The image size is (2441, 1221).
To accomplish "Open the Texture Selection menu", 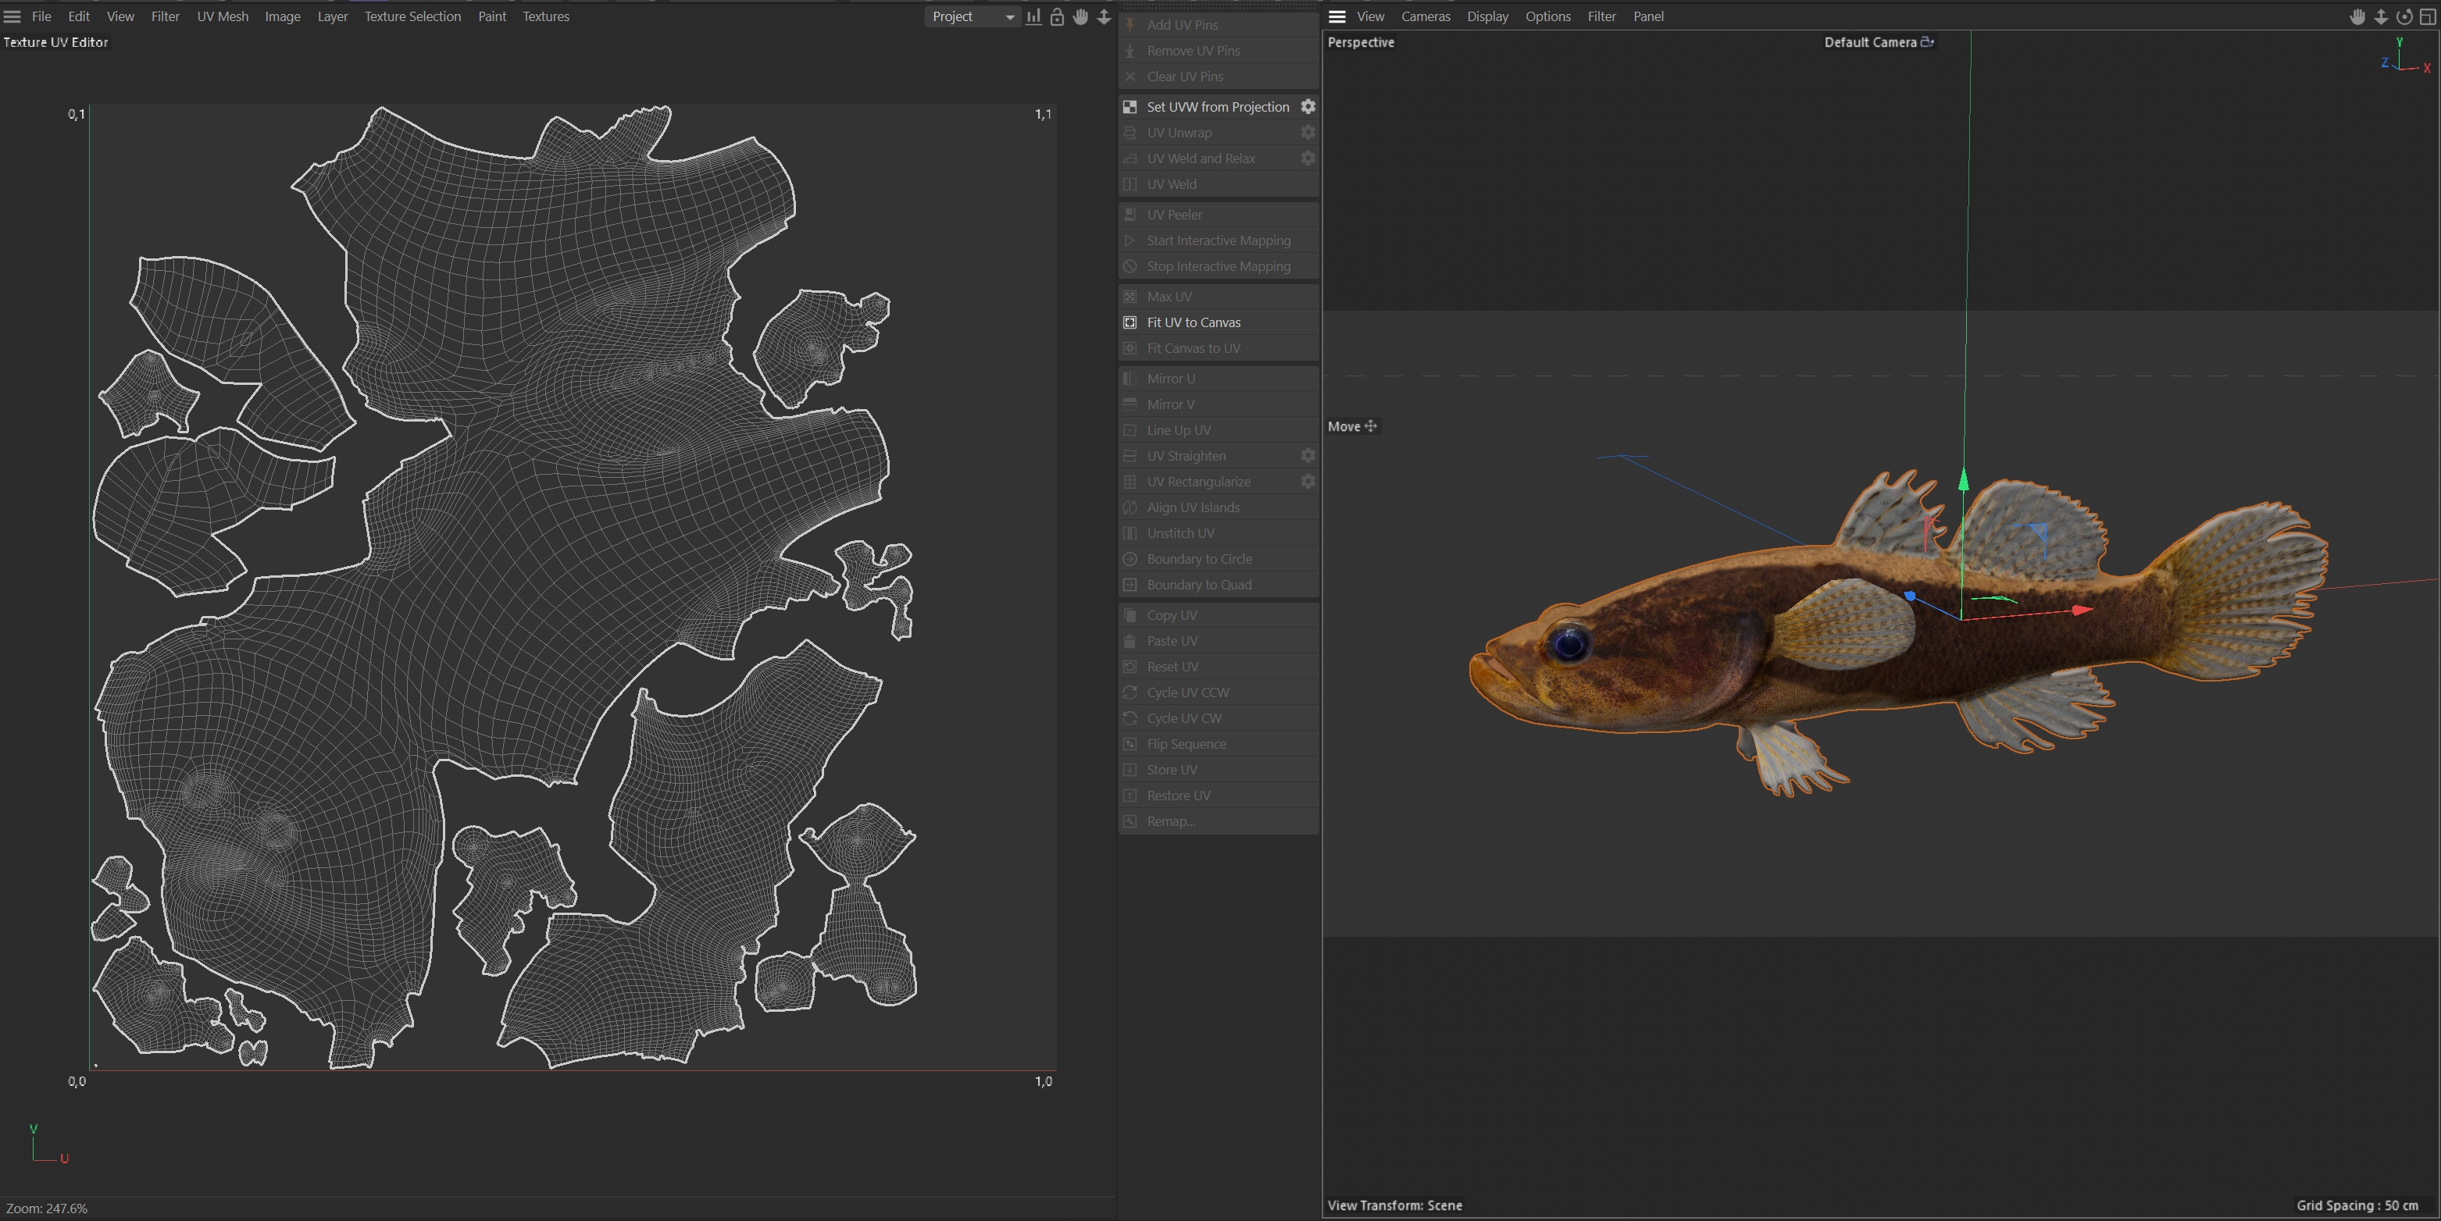I will 412,16.
